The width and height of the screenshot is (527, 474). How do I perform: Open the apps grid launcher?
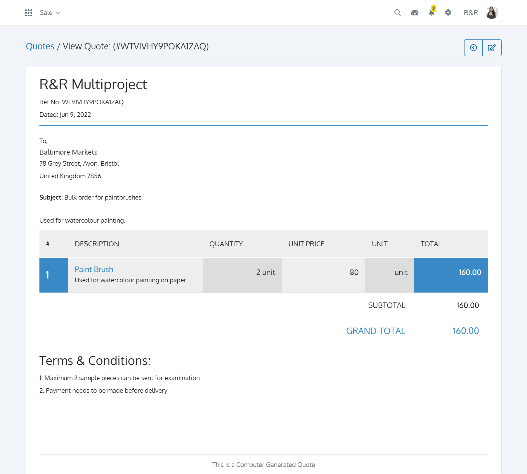tap(29, 13)
